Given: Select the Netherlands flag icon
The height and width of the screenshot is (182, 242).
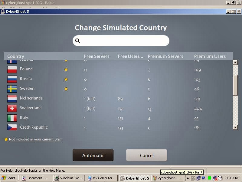Looking at the screenshot, I should click(x=12, y=99).
